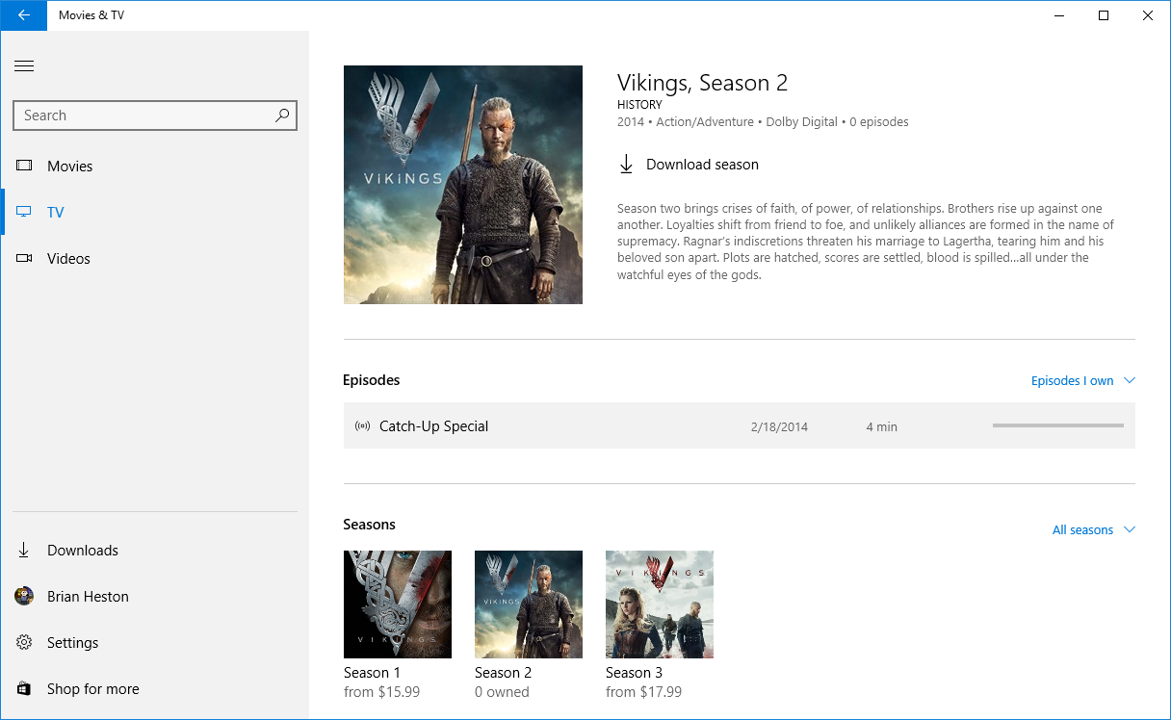Select the Catch-Up Special episode title
Screen dimensions: 1171x720
434,426
